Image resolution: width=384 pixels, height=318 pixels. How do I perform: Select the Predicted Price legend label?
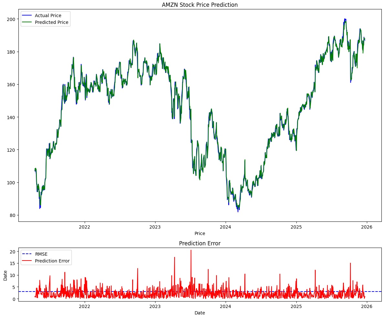(x=51, y=23)
